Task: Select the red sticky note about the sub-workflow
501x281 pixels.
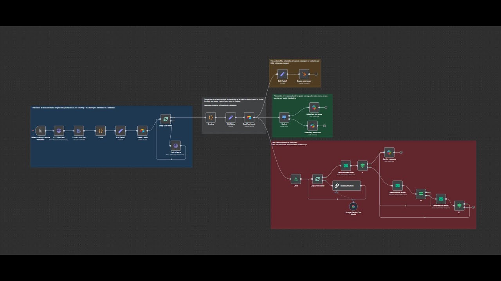Action: tap(373, 185)
